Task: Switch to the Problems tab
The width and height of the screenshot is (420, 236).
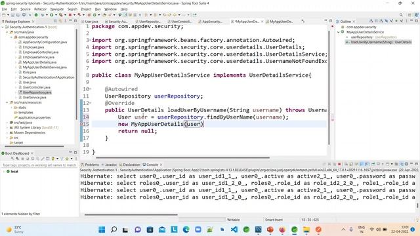Action: click(90, 165)
